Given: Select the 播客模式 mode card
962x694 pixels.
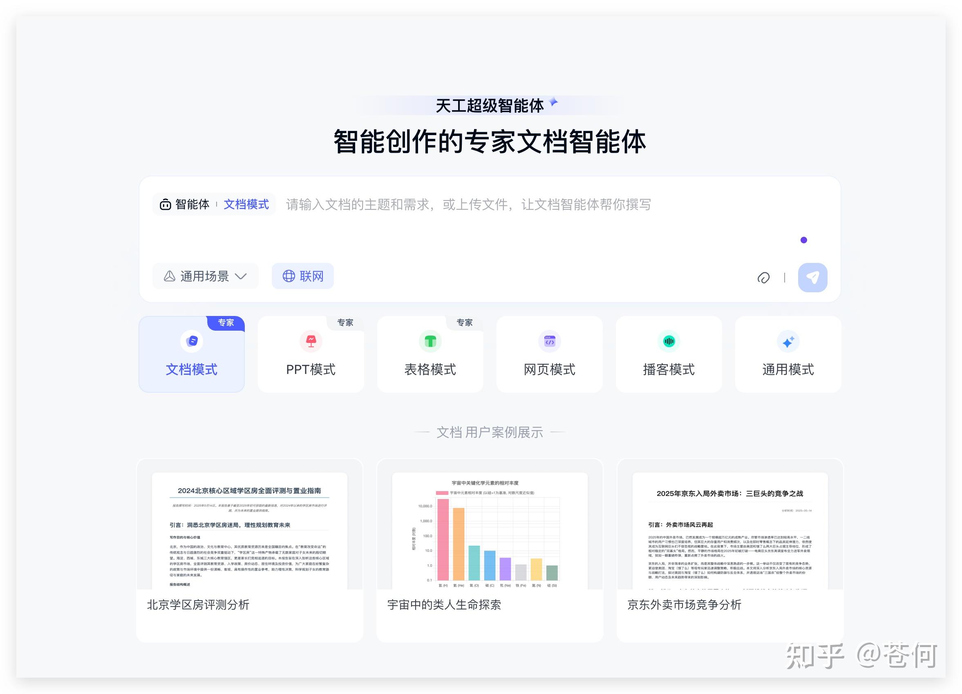Looking at the screenshot, I should pyautogui.click(x=669, y=369).
